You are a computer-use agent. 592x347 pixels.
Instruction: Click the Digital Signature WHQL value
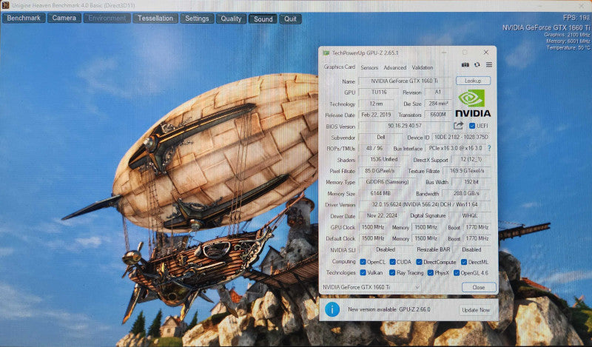click(x=470, y=215)
